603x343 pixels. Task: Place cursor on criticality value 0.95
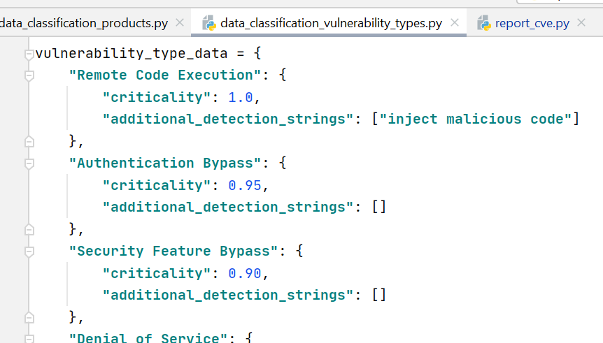point(245,185)
